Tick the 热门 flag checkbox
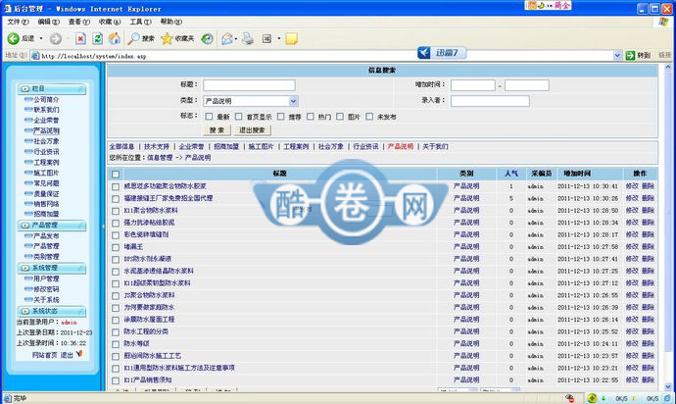The height and width of the screenshot is (404, 676). click(310, 117)
